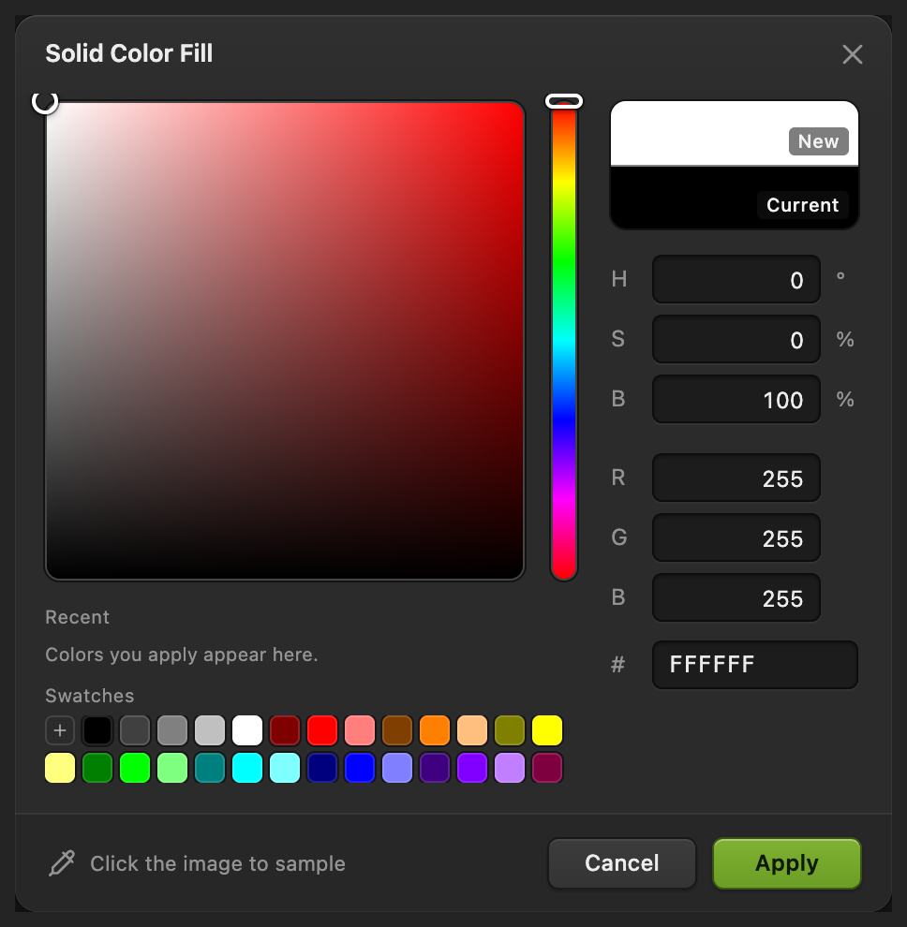Click the hue slider handle
The width and height of the screenshot is (907, 927).
pyautogui.click(x=564, y=101)
